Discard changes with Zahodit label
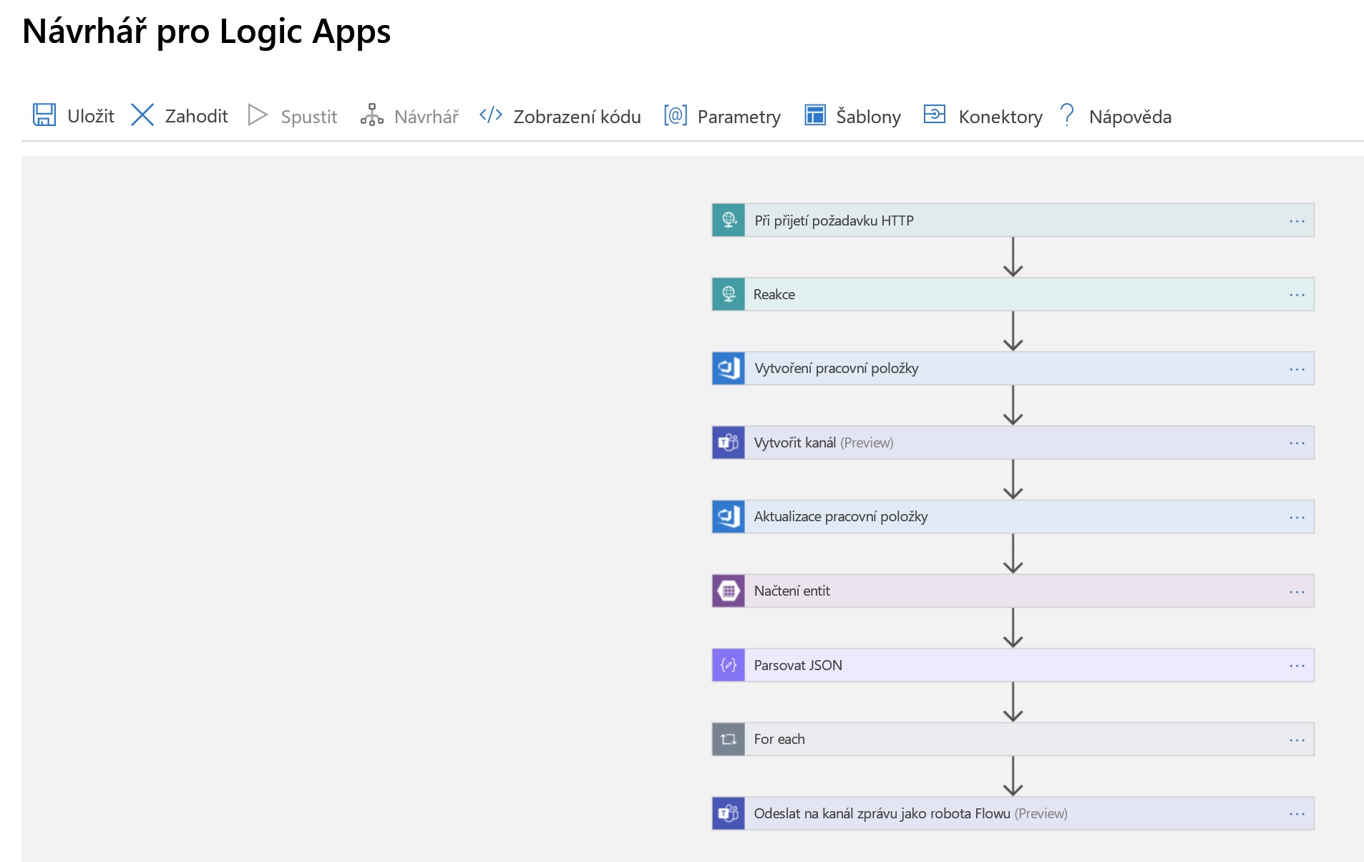The height and width of the screenshot is (862, 1364). 196,116
